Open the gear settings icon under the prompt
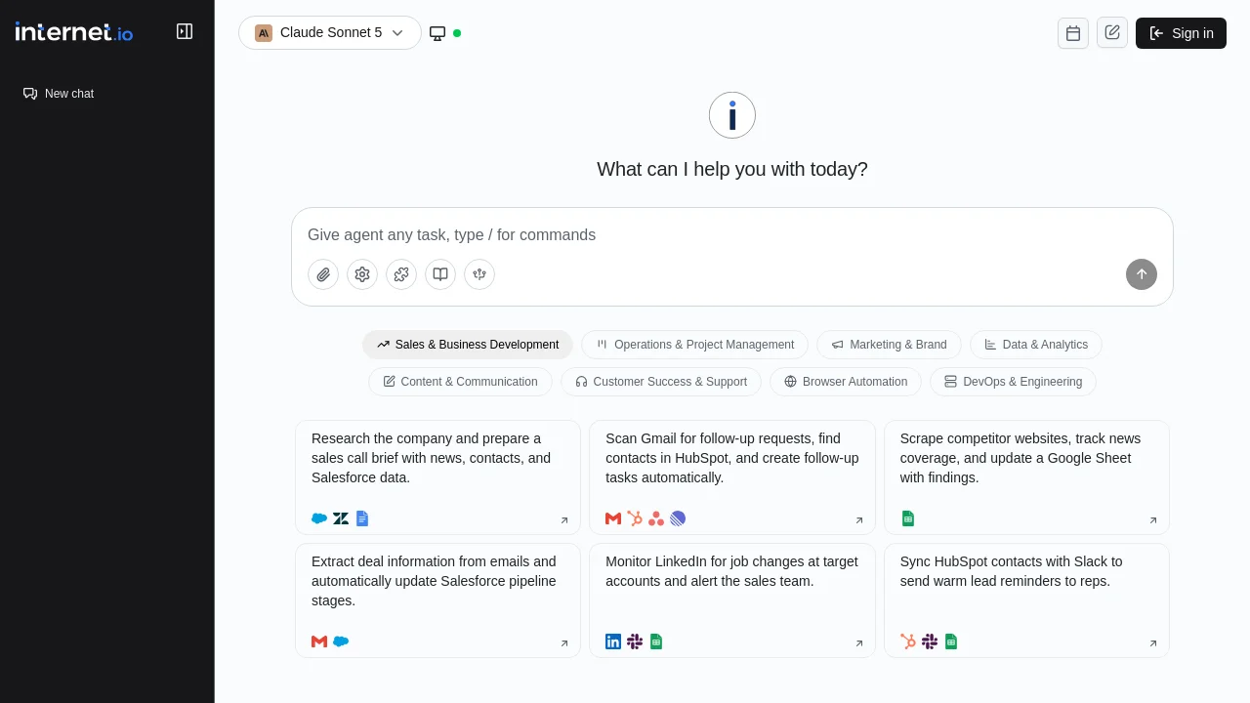The width and height of the screenshot is (1250, 703). pos(362,274)
